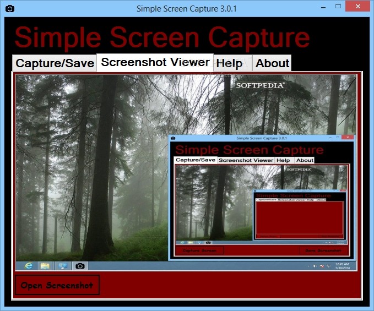
Task: Maximize the Simple Screen Capture window
Action: (x=338, y=7)
